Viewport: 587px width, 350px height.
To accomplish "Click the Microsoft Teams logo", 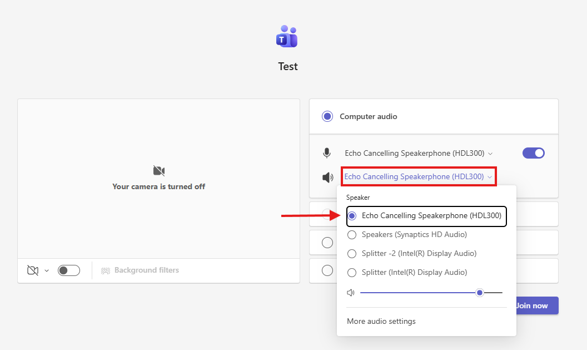I will [x=287, y=36].
